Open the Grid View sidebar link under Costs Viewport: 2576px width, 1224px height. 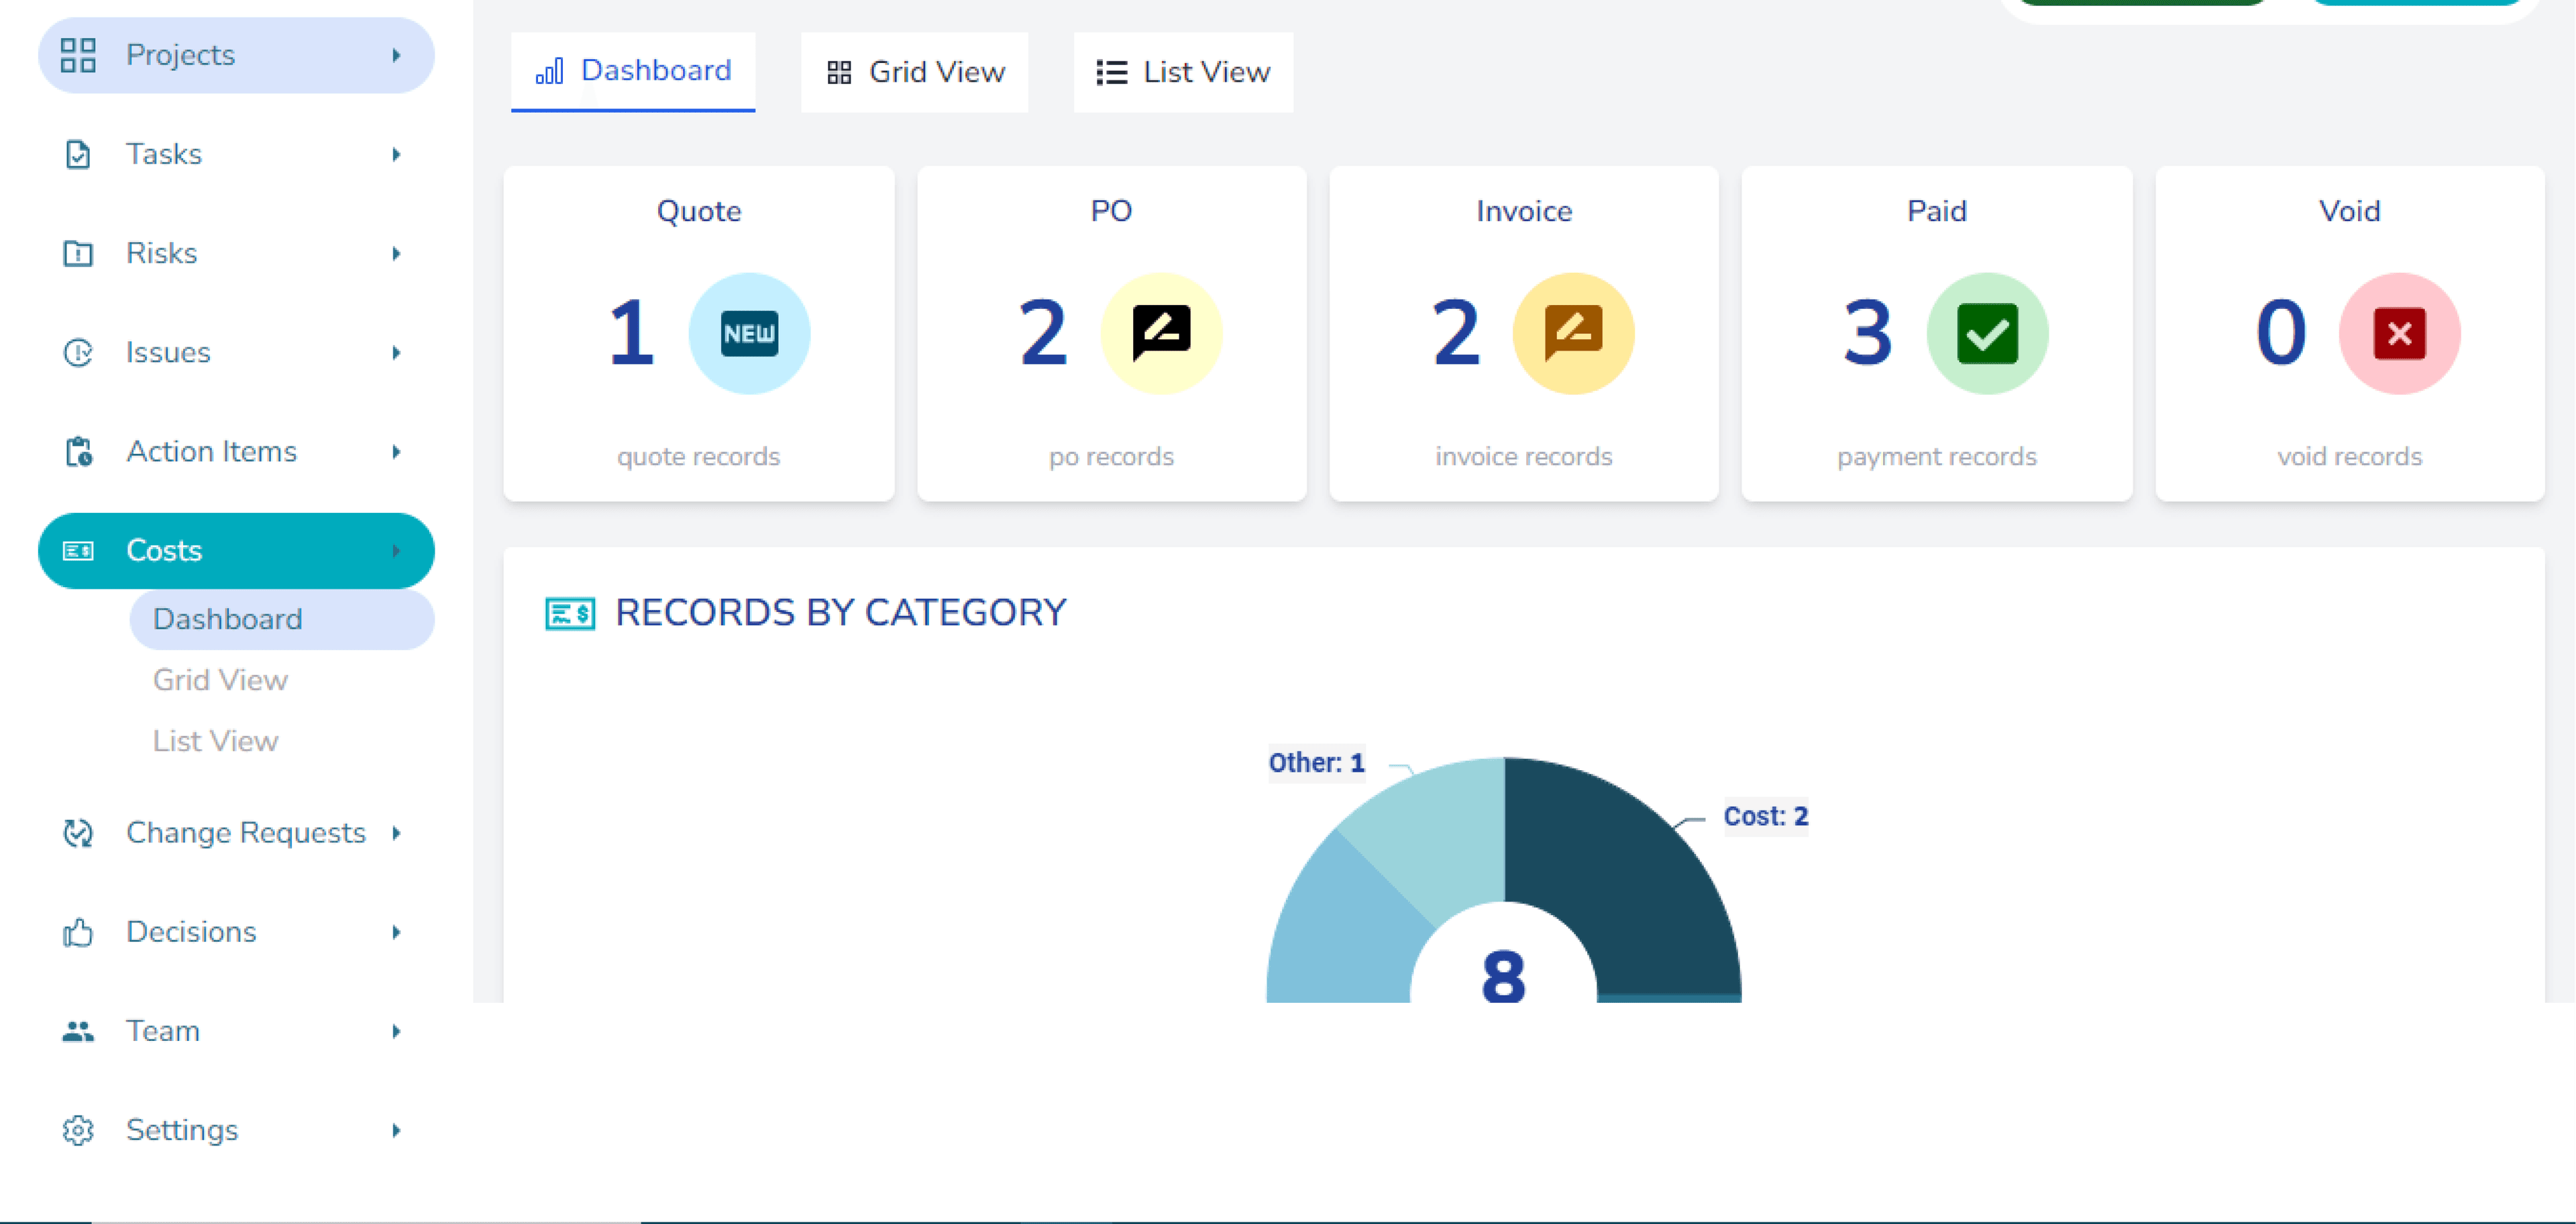pyautogui.click(x=220, y=680)
